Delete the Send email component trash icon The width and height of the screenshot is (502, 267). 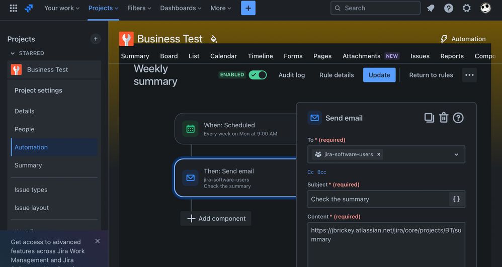(x=444, y=118)
